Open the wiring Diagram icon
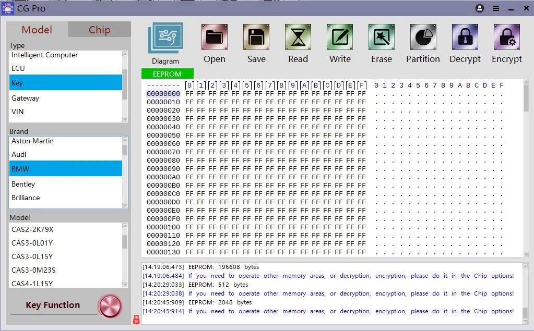Image resolution: width=534 pixels, height=331 pixels. (165, 38)
